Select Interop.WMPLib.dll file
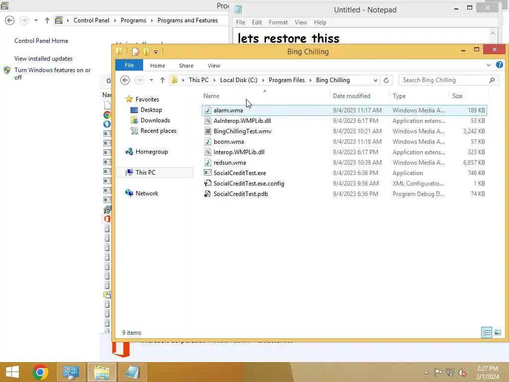The image size is (509, 382). [344, 152]
